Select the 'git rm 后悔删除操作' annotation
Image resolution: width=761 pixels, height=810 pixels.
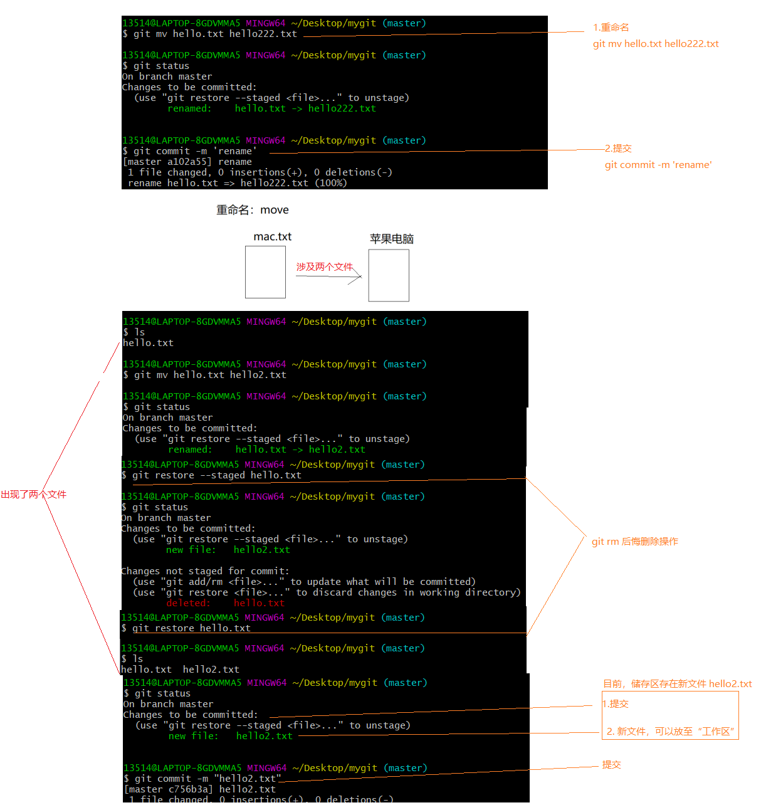click(x=635, y=542)
